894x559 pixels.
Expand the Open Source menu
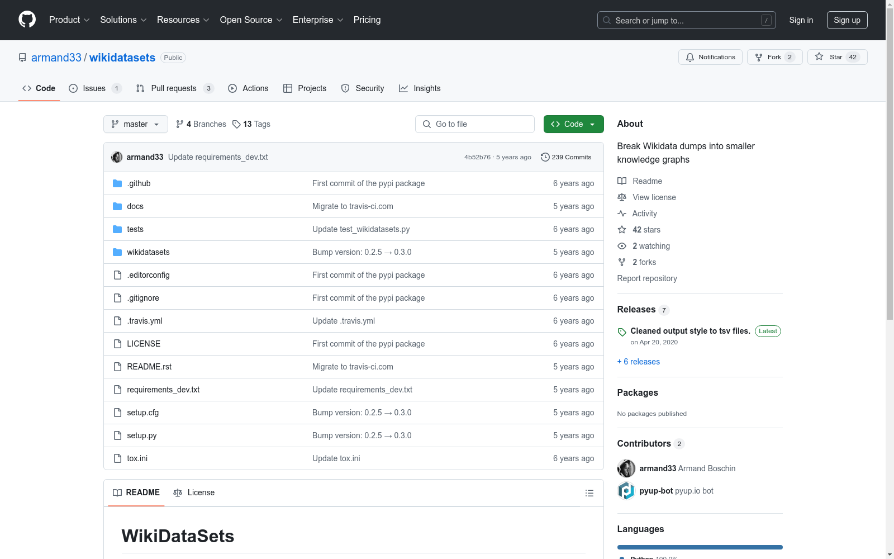coord(251,20)
